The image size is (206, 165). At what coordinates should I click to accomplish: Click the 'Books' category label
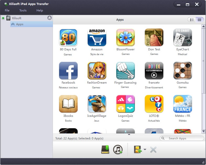point(68,121)
